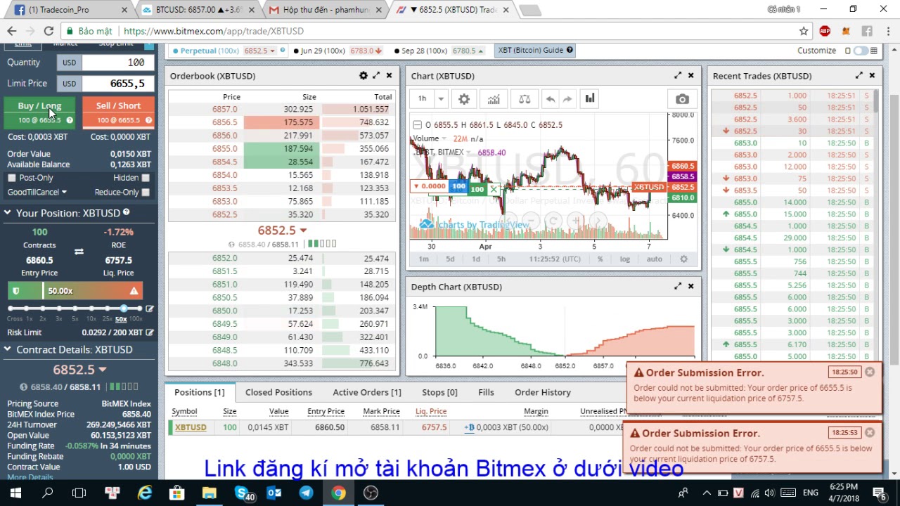900x506 pixels.
Task: Edit leverage with the pencil icon
Action: [149, 309]
